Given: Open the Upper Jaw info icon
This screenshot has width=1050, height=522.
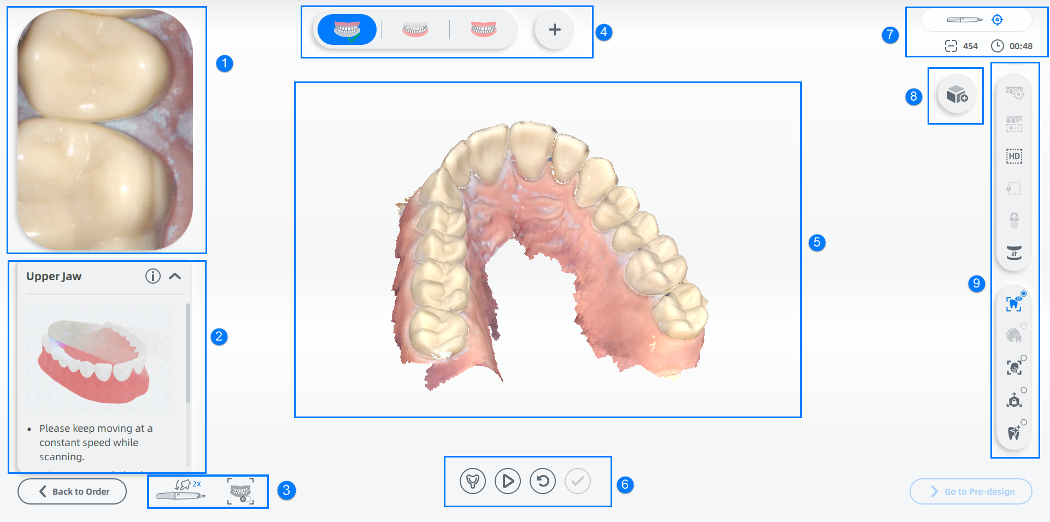Looking at the screenshot, I should coord(153,276).
